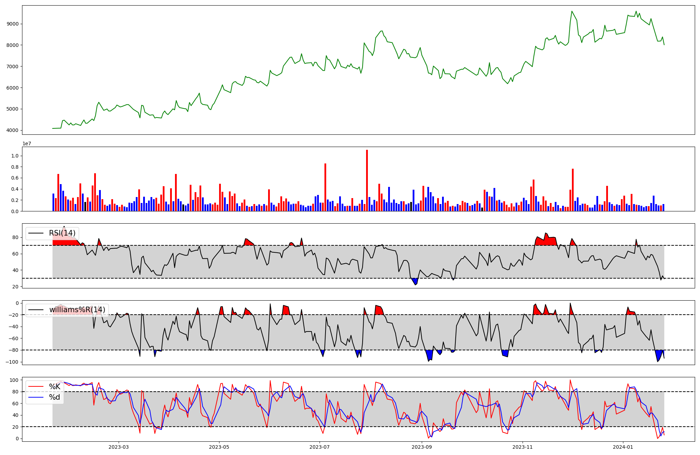700x455 pixels.
Task: Click the tallest red volume bar
Action: coord(367,180)
